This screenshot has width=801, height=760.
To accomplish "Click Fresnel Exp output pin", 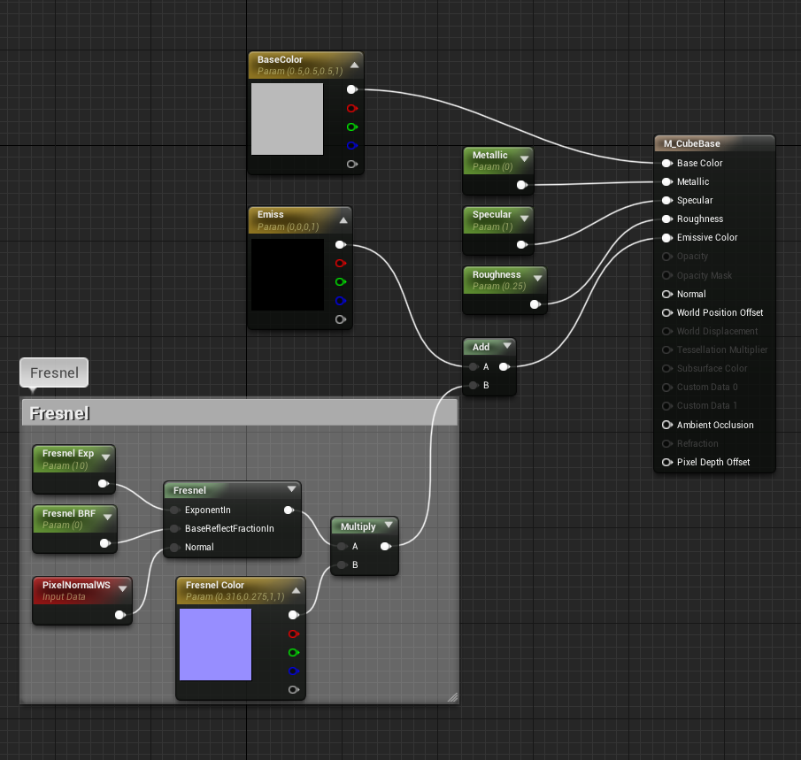I will (x=104, y=483).
